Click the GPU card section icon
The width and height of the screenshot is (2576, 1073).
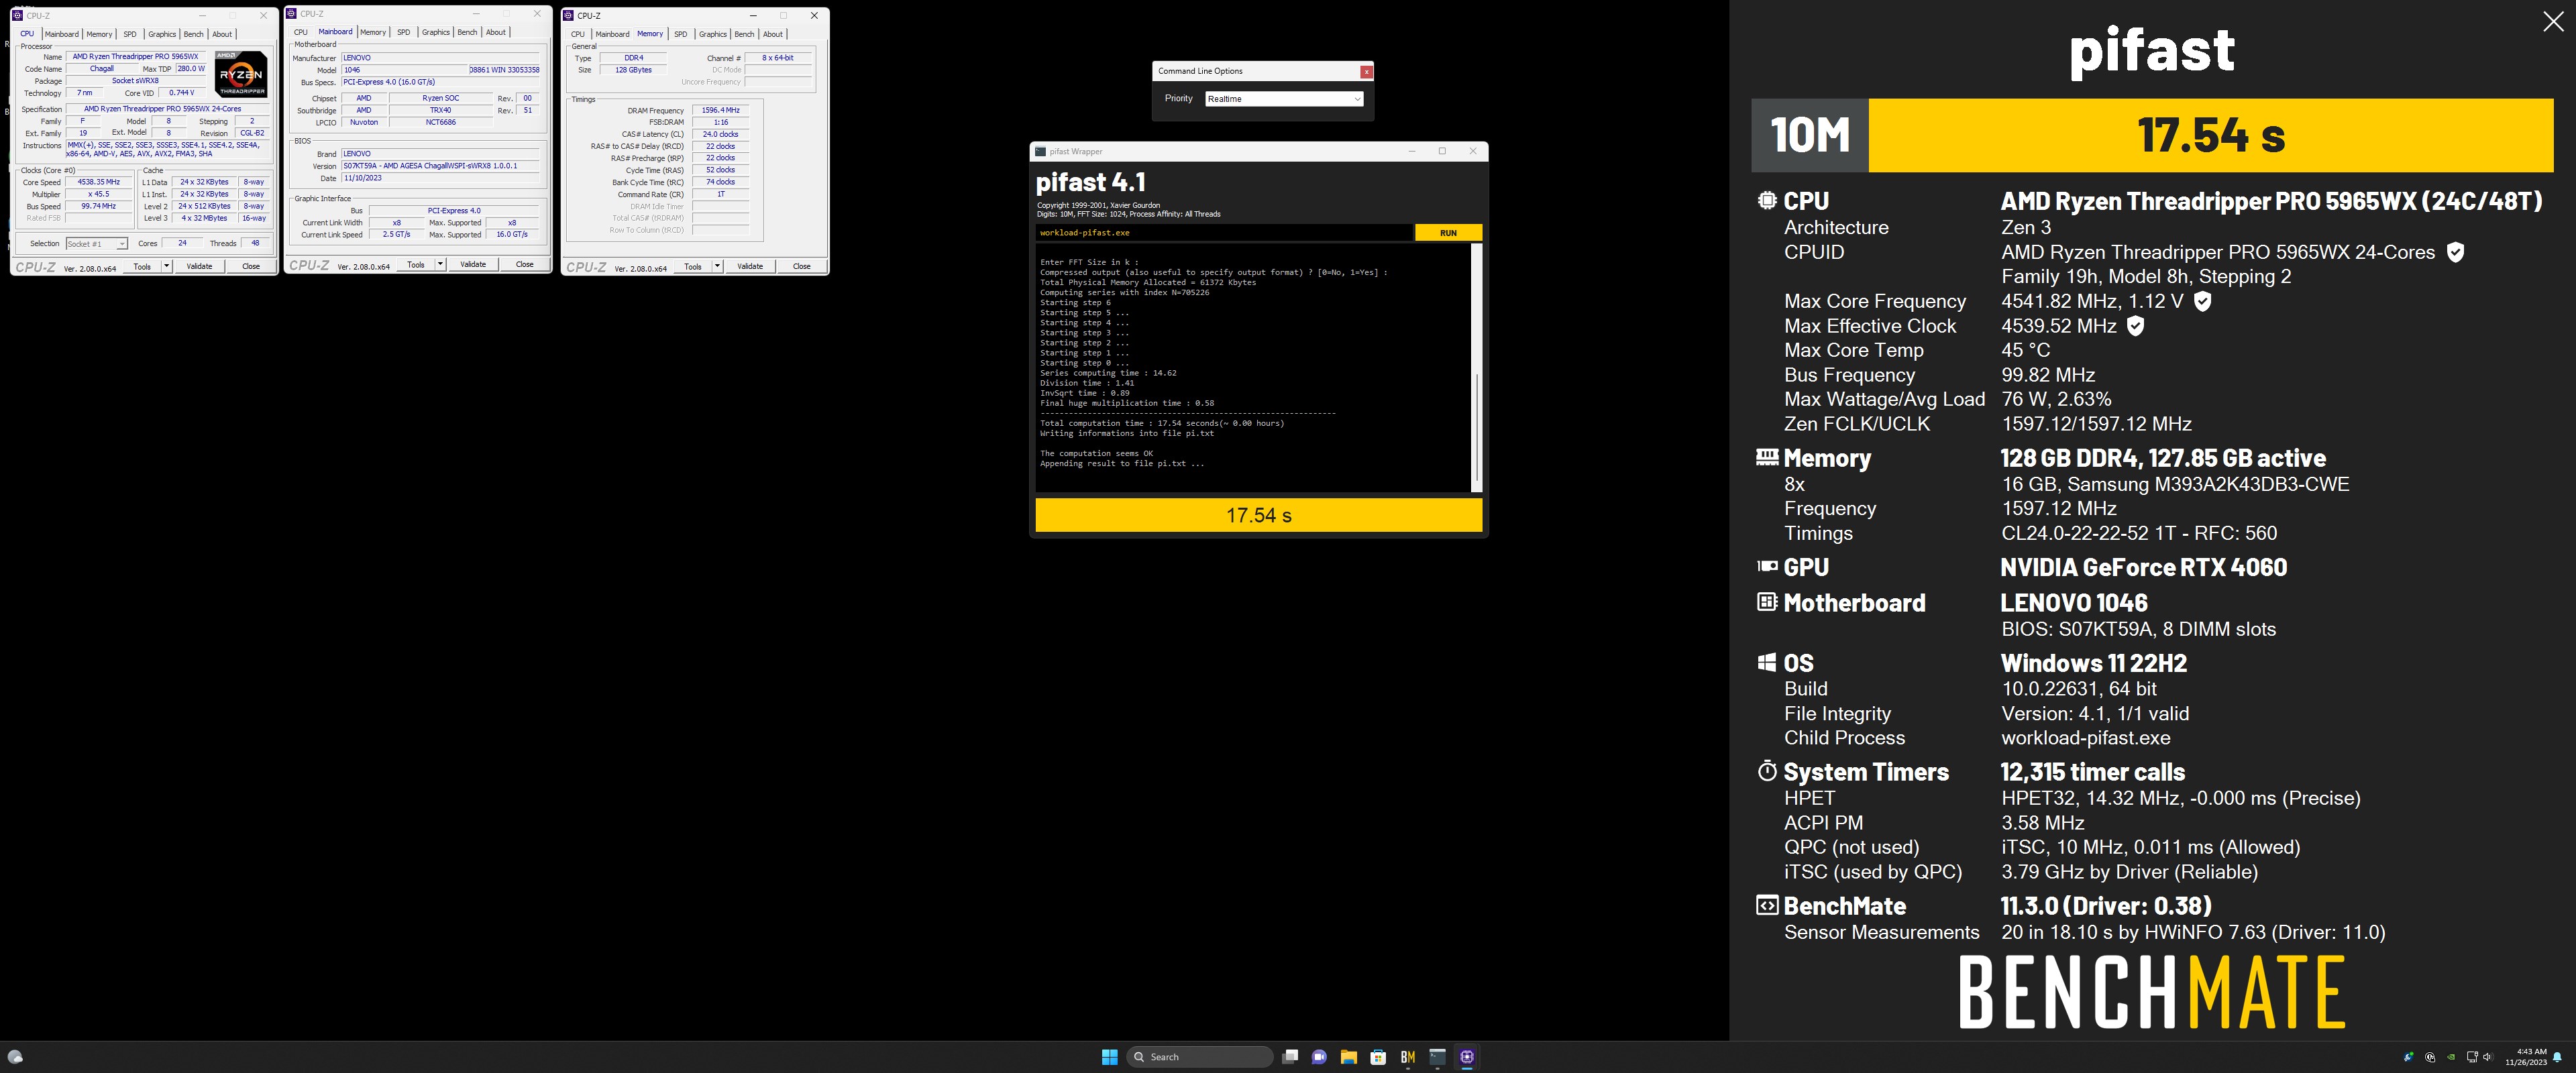coord(1767,566)
